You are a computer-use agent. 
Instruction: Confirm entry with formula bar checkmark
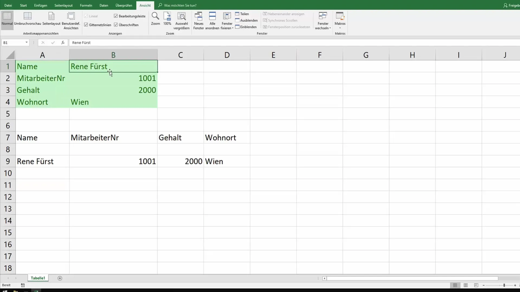tap(53, 42)
